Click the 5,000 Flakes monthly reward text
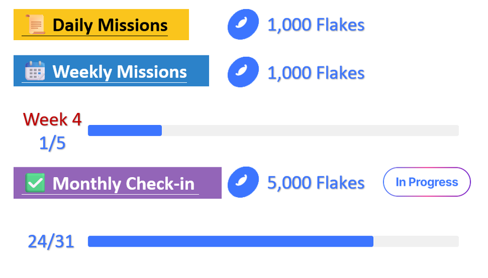The image size is (488, 278). click(x=316, y=183)
